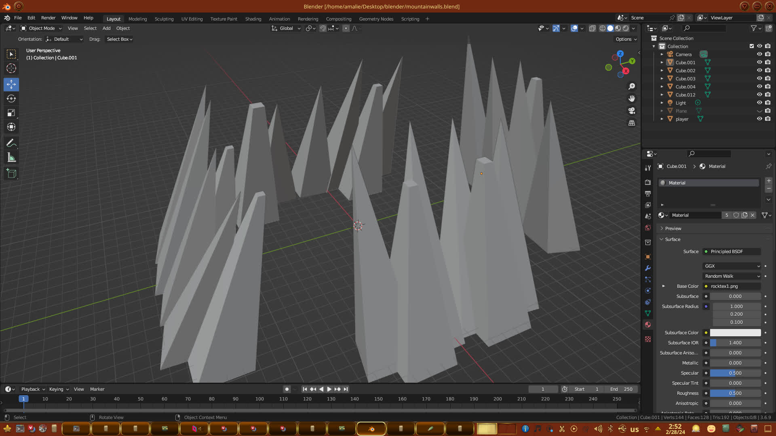
Task: Select the Rotate tool
Action: click(x=11, y=99)
